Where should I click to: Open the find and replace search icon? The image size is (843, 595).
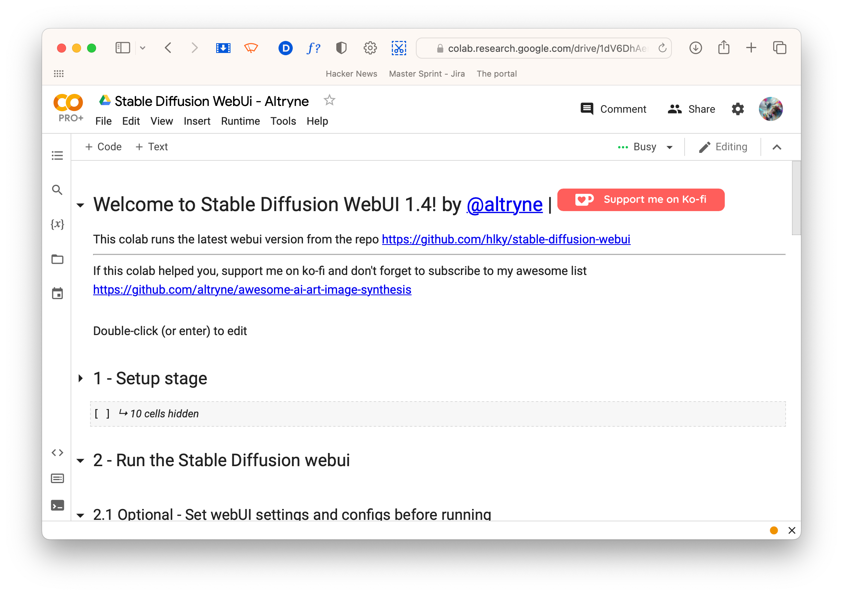pos(57,190)
